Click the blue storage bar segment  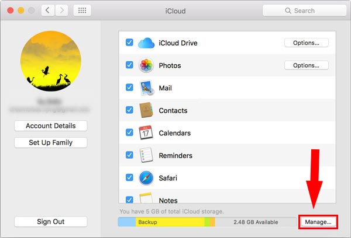click(x=127, y=222)
